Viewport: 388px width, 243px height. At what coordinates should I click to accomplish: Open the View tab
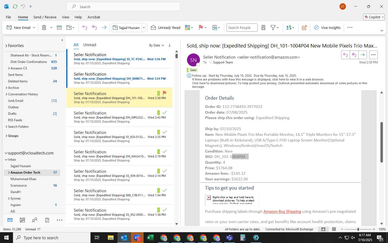tap(65, 17)
